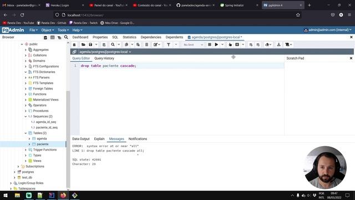The image size is (355, 200).
Task: Open the Windows Start menu
Action: (6, 195)
